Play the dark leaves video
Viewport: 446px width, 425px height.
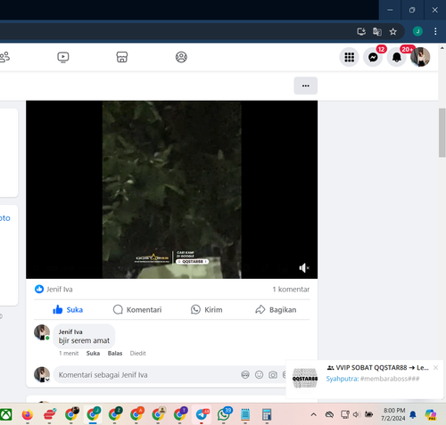click(x=171, y=190)
